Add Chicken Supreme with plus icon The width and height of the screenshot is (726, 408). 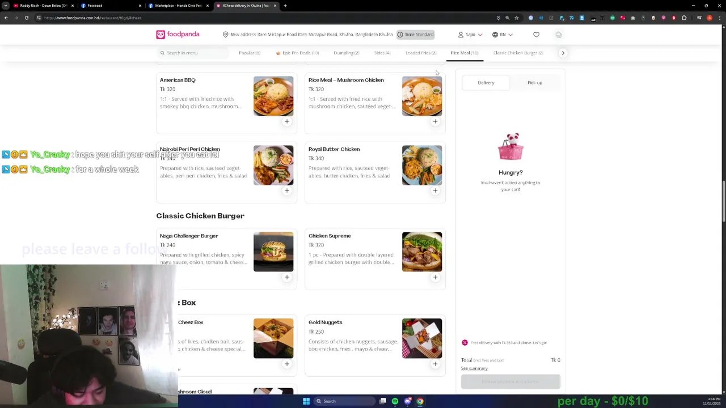pos(436,277)
